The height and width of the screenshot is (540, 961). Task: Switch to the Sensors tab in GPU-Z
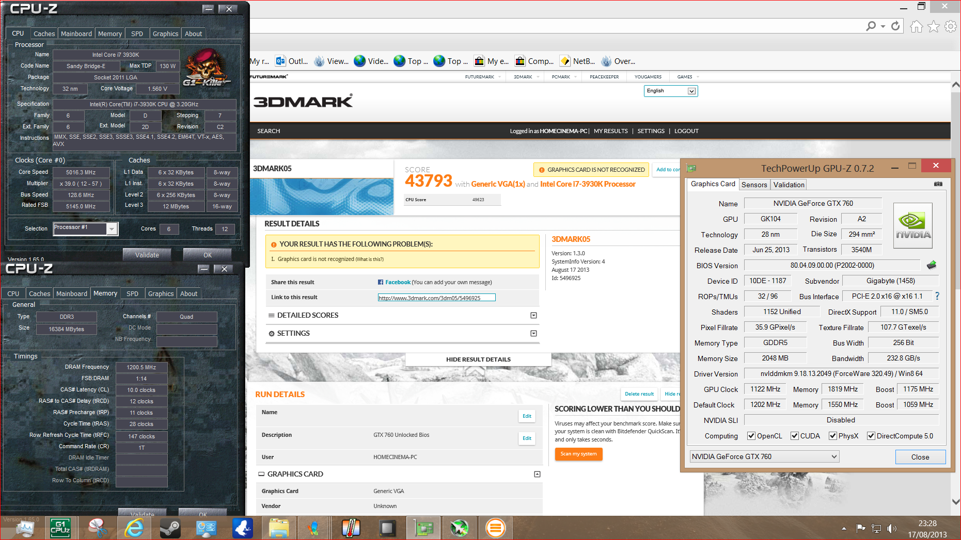coord(754,185)
